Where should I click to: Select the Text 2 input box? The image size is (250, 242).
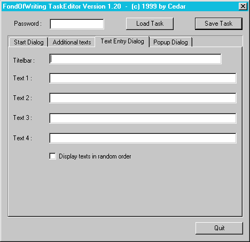click(x=143, y=98)
